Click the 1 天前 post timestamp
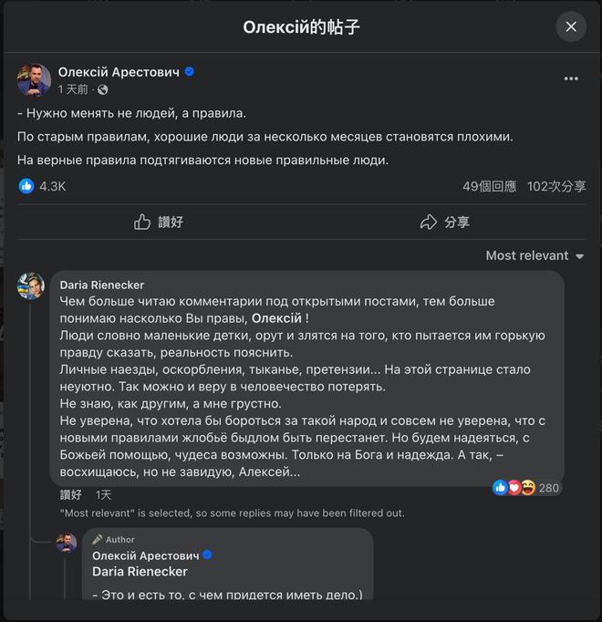This screenshot has height=622, width=602. tap(74, 89)
